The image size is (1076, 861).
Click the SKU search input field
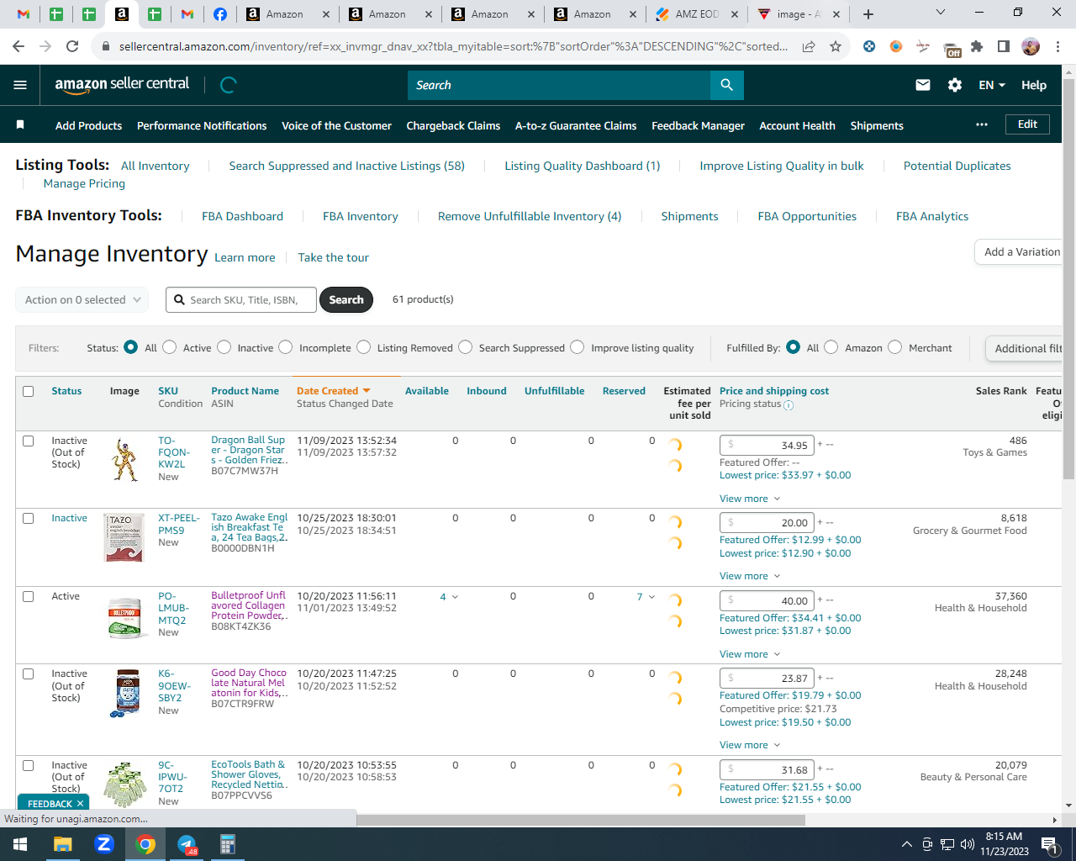241,300
